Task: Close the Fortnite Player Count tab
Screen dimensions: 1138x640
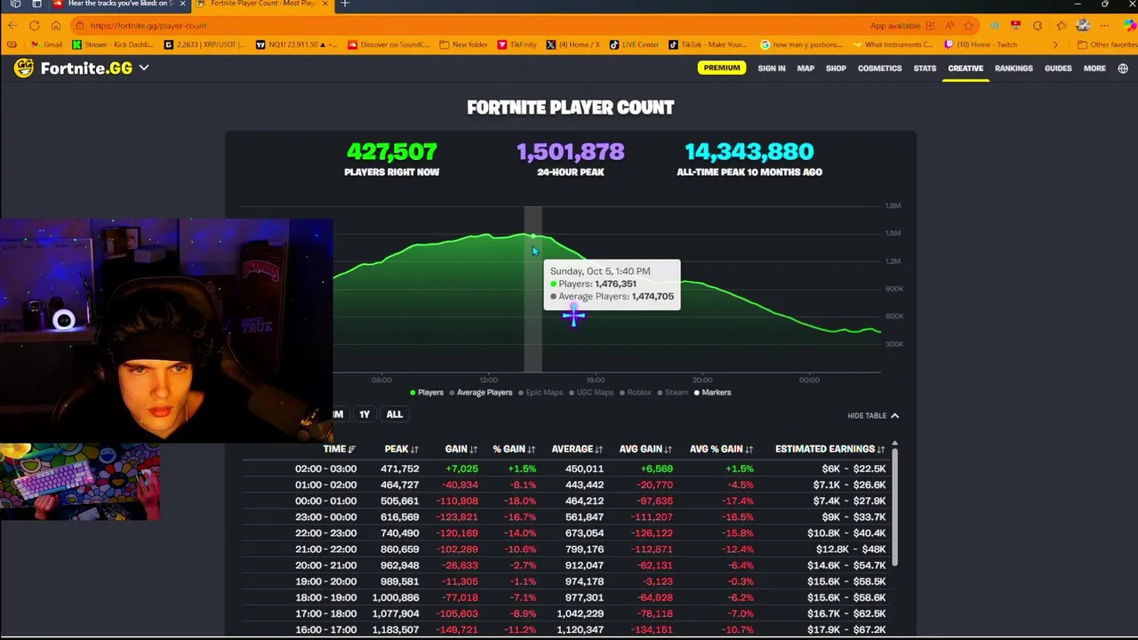Action: pyautogui.click(x=325, y=4)
